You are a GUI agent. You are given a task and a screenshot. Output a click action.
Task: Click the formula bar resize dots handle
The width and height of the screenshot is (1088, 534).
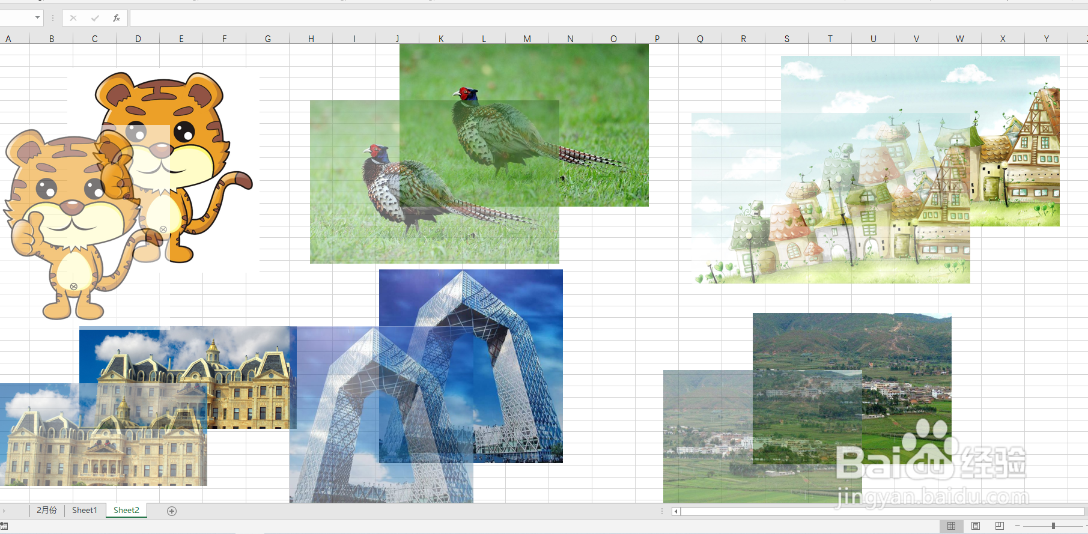[53, 18]
